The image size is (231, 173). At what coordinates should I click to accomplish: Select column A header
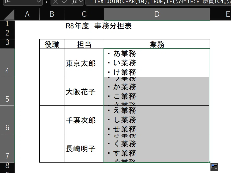[27, 14]
